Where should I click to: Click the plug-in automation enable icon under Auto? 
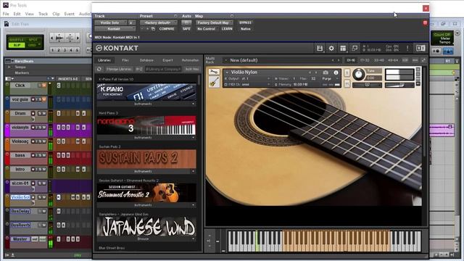coord(186,22)
